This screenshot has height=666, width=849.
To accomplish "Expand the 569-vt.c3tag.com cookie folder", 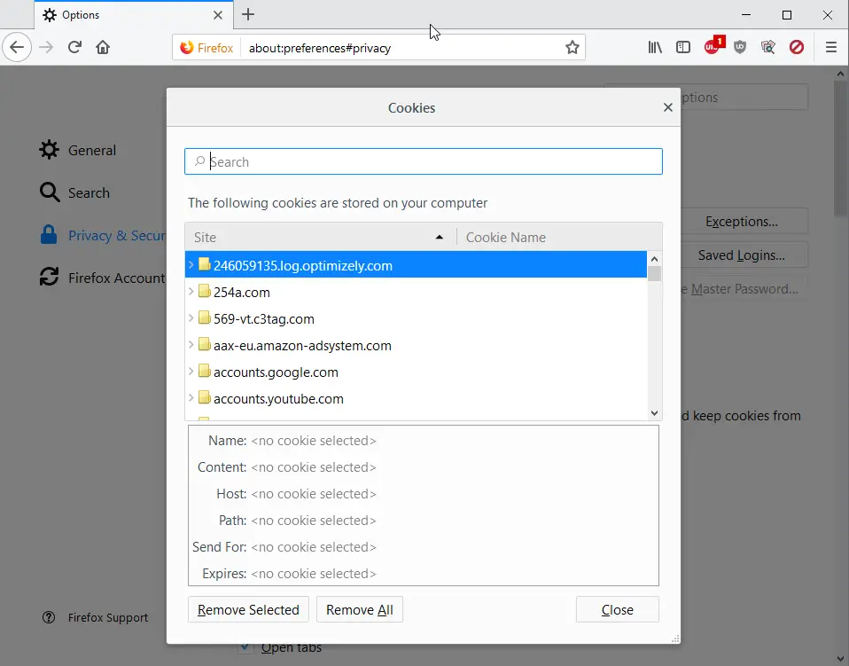I will (191, 318).
